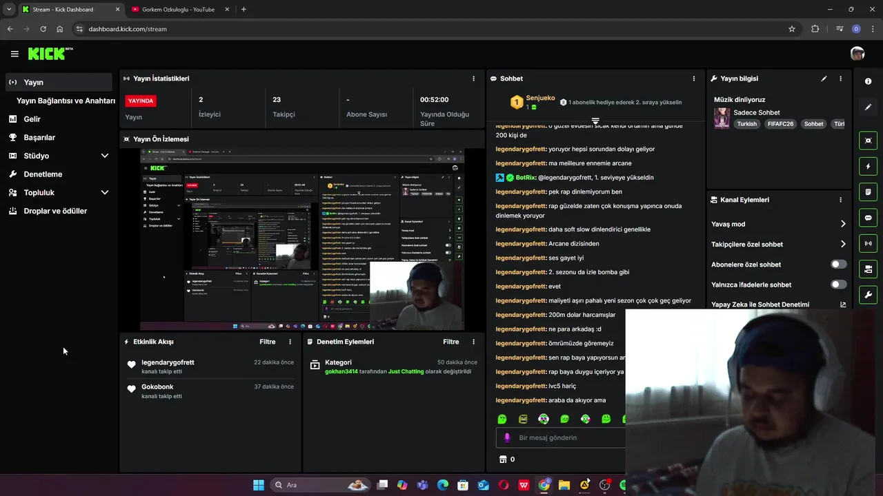Viewport: 883px width, 496px height.
Task: Edit stream info with the Yayın bilgisi pencil
Action: [824, 79]
